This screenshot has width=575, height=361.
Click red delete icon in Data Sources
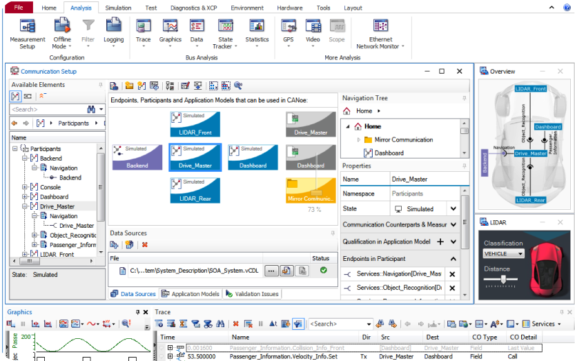[x=144, y=244]
